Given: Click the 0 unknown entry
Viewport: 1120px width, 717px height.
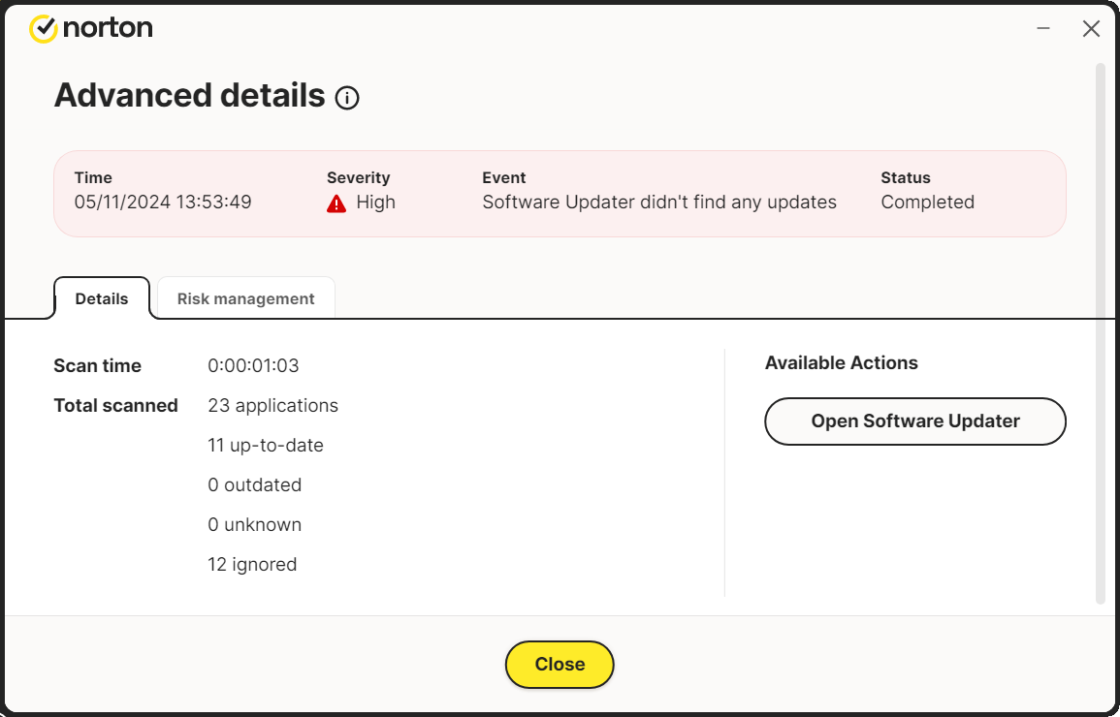Looking at the screenshot, I should (254, 525).
